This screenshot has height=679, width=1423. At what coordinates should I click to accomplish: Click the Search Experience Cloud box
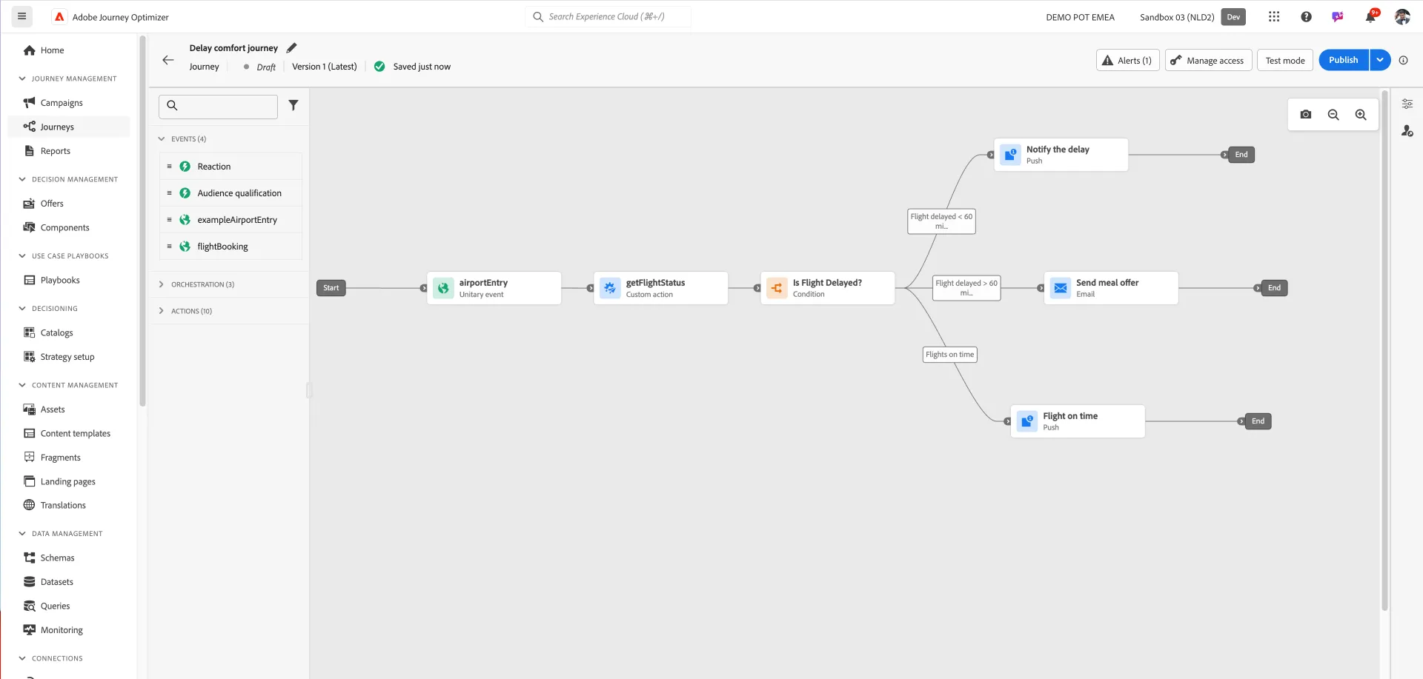[608, 16]
